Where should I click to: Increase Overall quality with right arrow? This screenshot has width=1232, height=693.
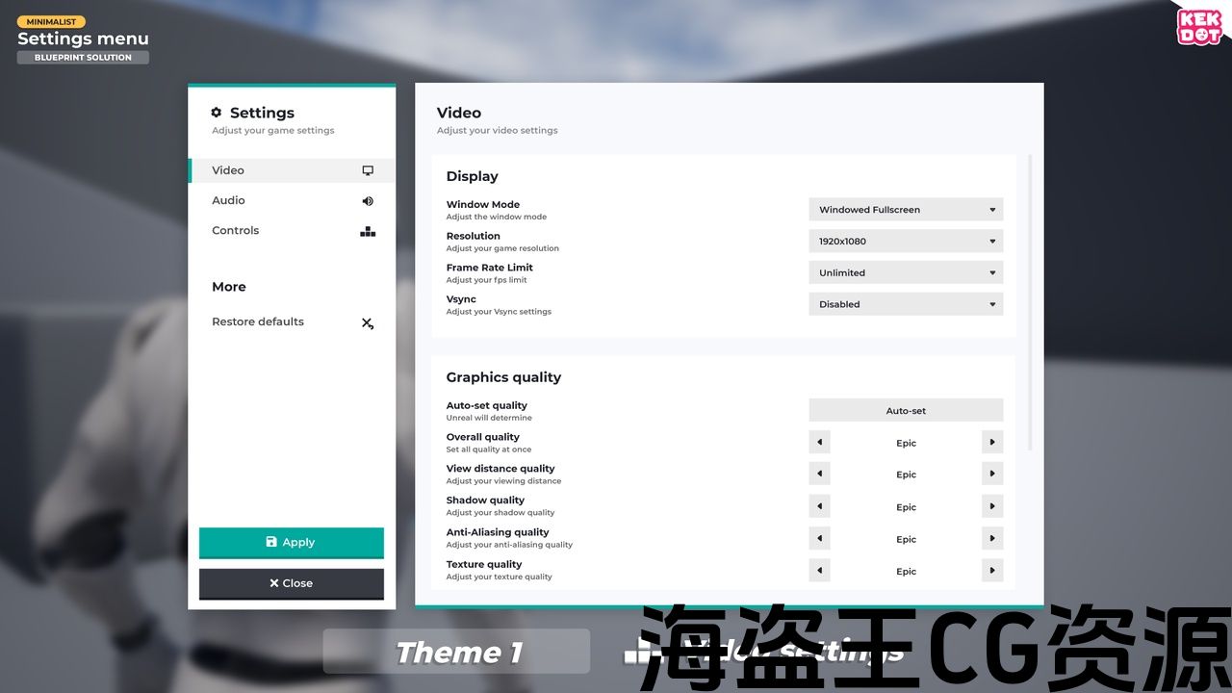pos(992,443)
